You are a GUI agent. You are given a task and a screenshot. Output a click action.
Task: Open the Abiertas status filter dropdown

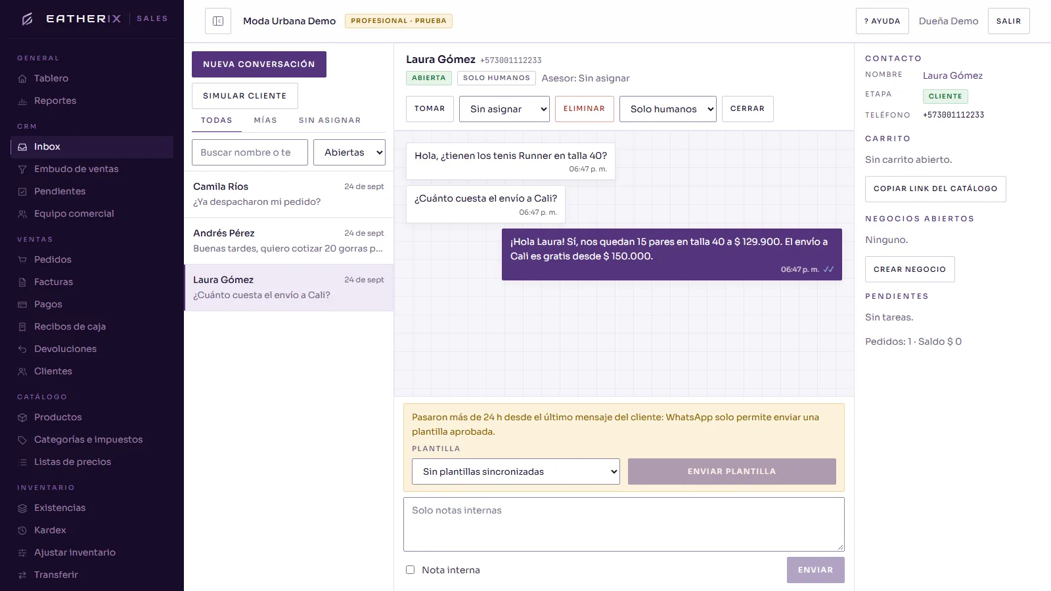[349, 152]
